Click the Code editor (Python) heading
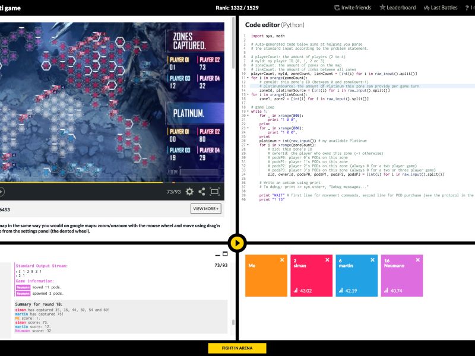 point(275,25)
